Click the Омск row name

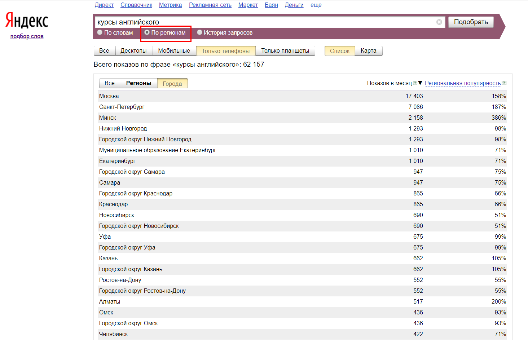(x=106, y=312)
